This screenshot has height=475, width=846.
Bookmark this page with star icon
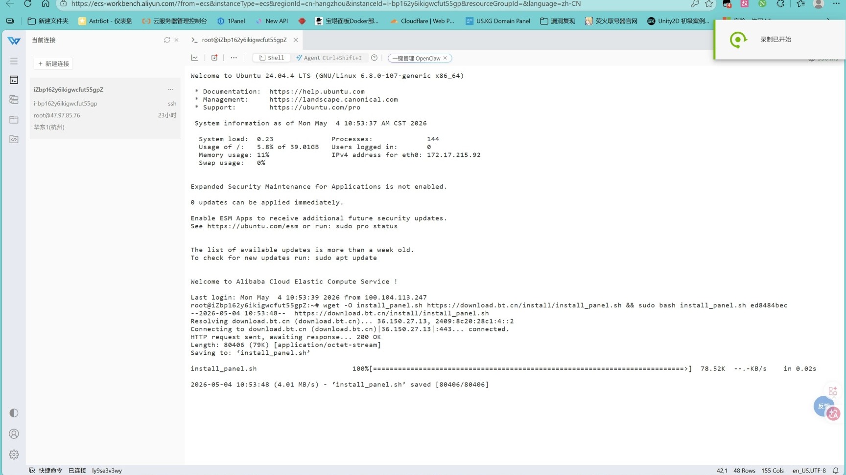point(709,4)
